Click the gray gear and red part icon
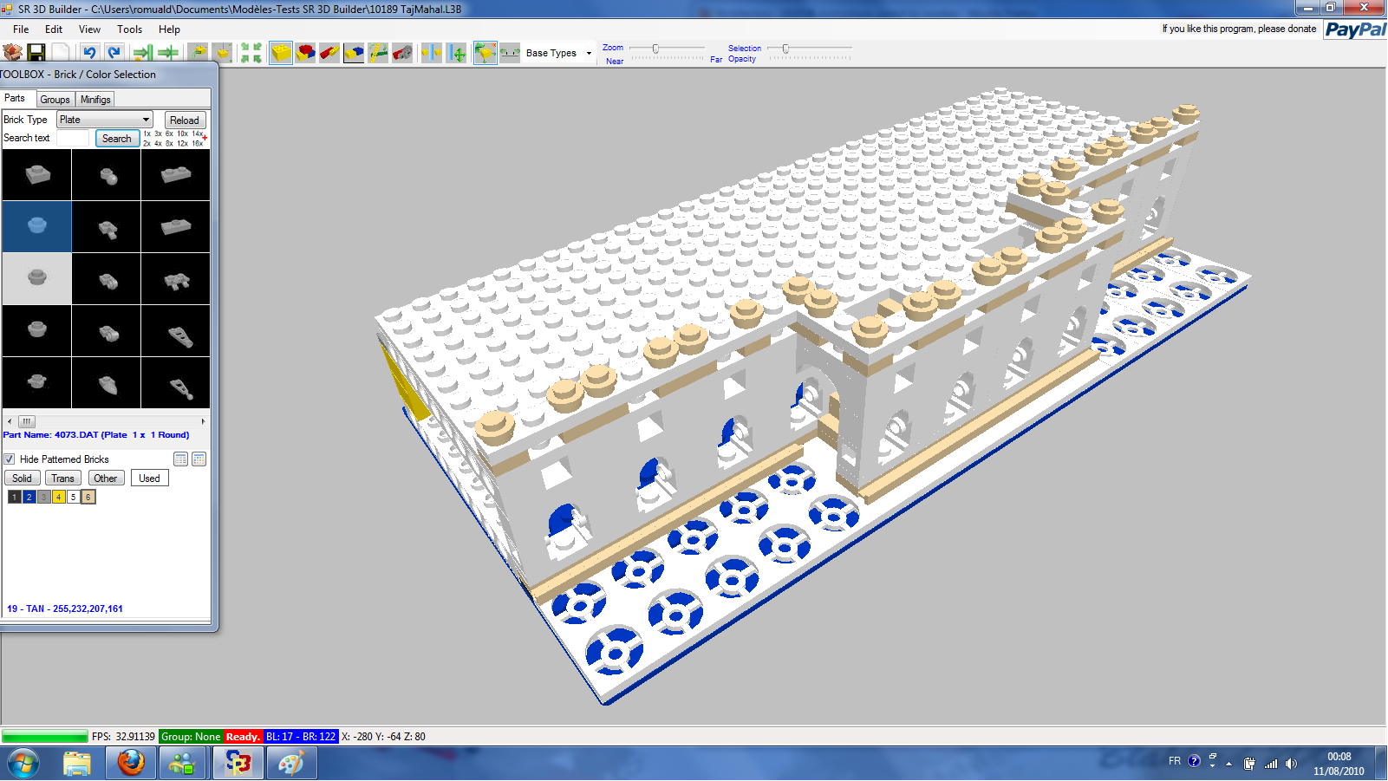 click(402, 53)
